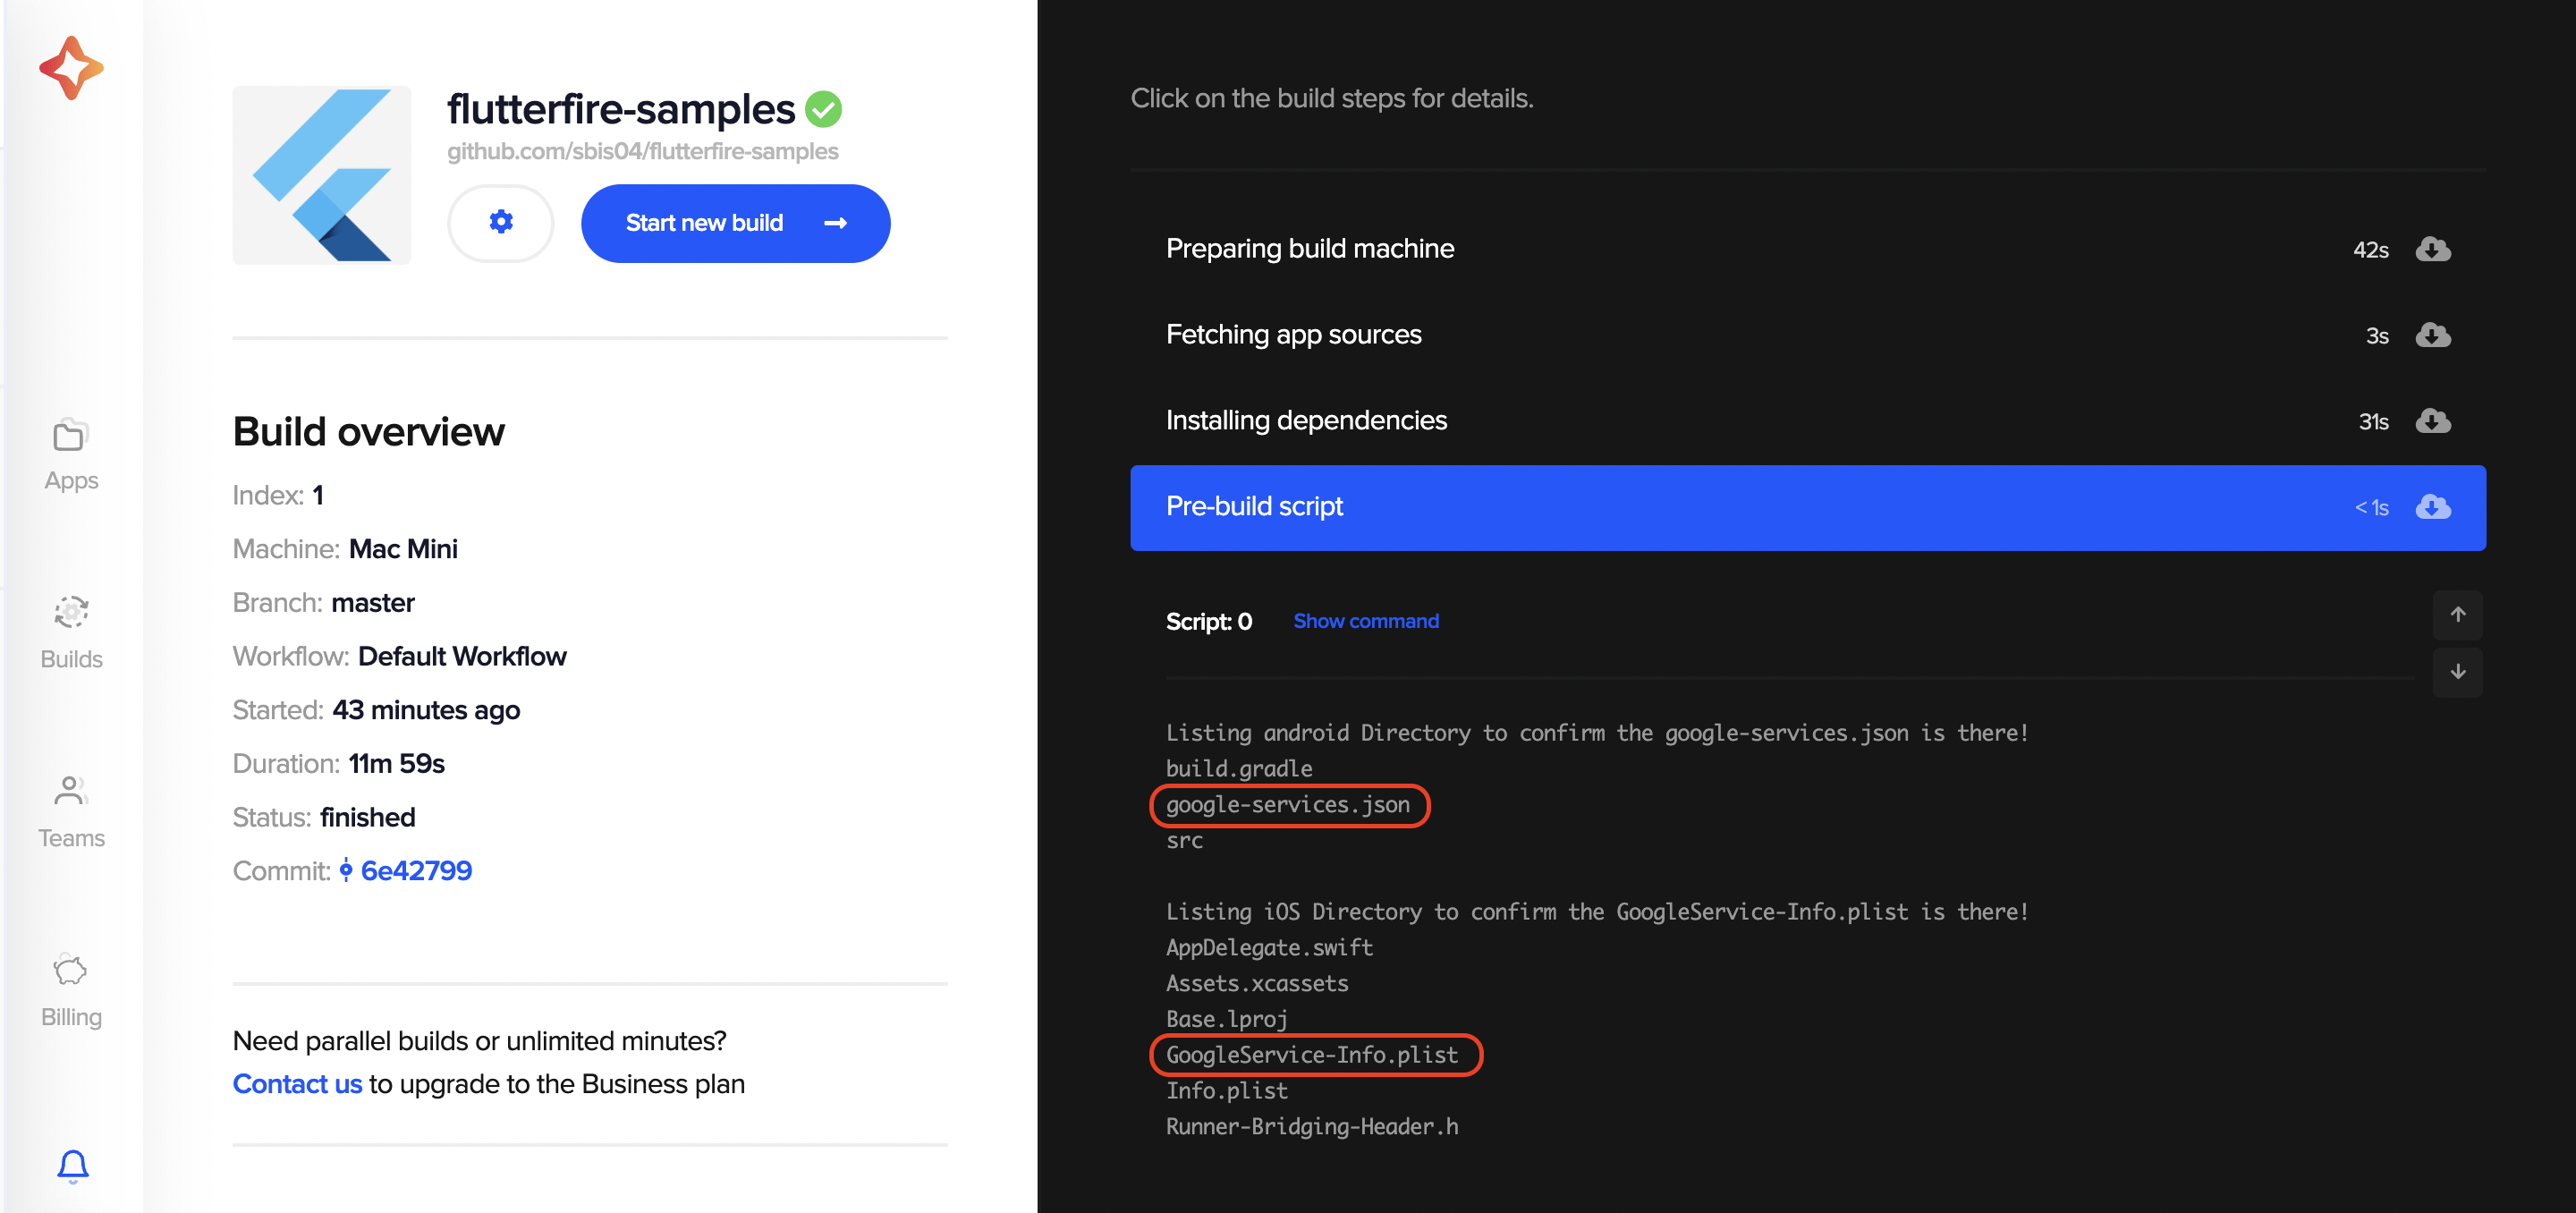Download Fetching app sources log
Image resolution: width=2576 pixels, height=1213 pixels.
click(x=2433, y=335)
